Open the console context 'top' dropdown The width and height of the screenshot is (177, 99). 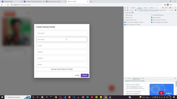click(132, 10)
